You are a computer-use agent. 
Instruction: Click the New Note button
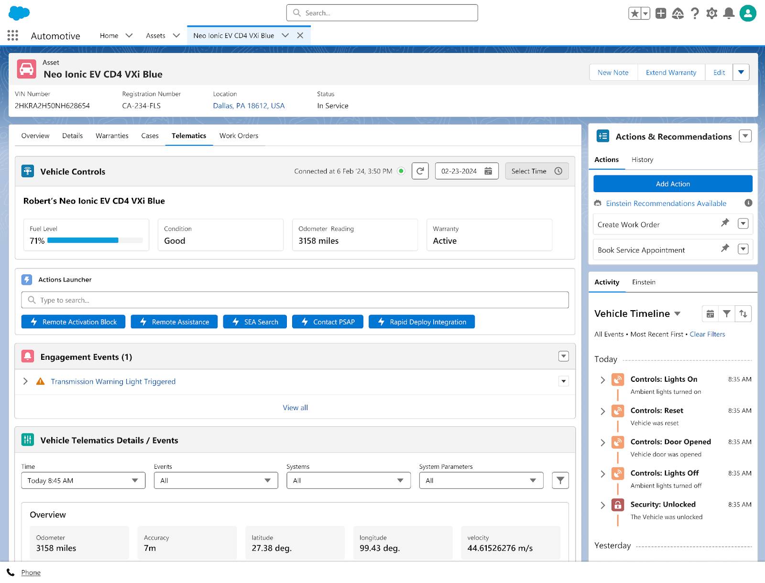(613, 72)
